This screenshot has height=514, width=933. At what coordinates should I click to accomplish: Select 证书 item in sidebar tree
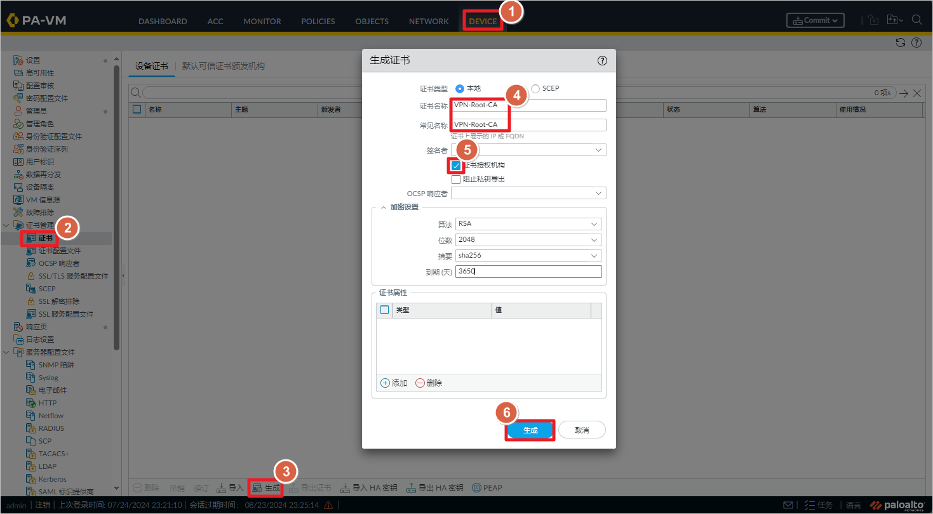[46, 238]
